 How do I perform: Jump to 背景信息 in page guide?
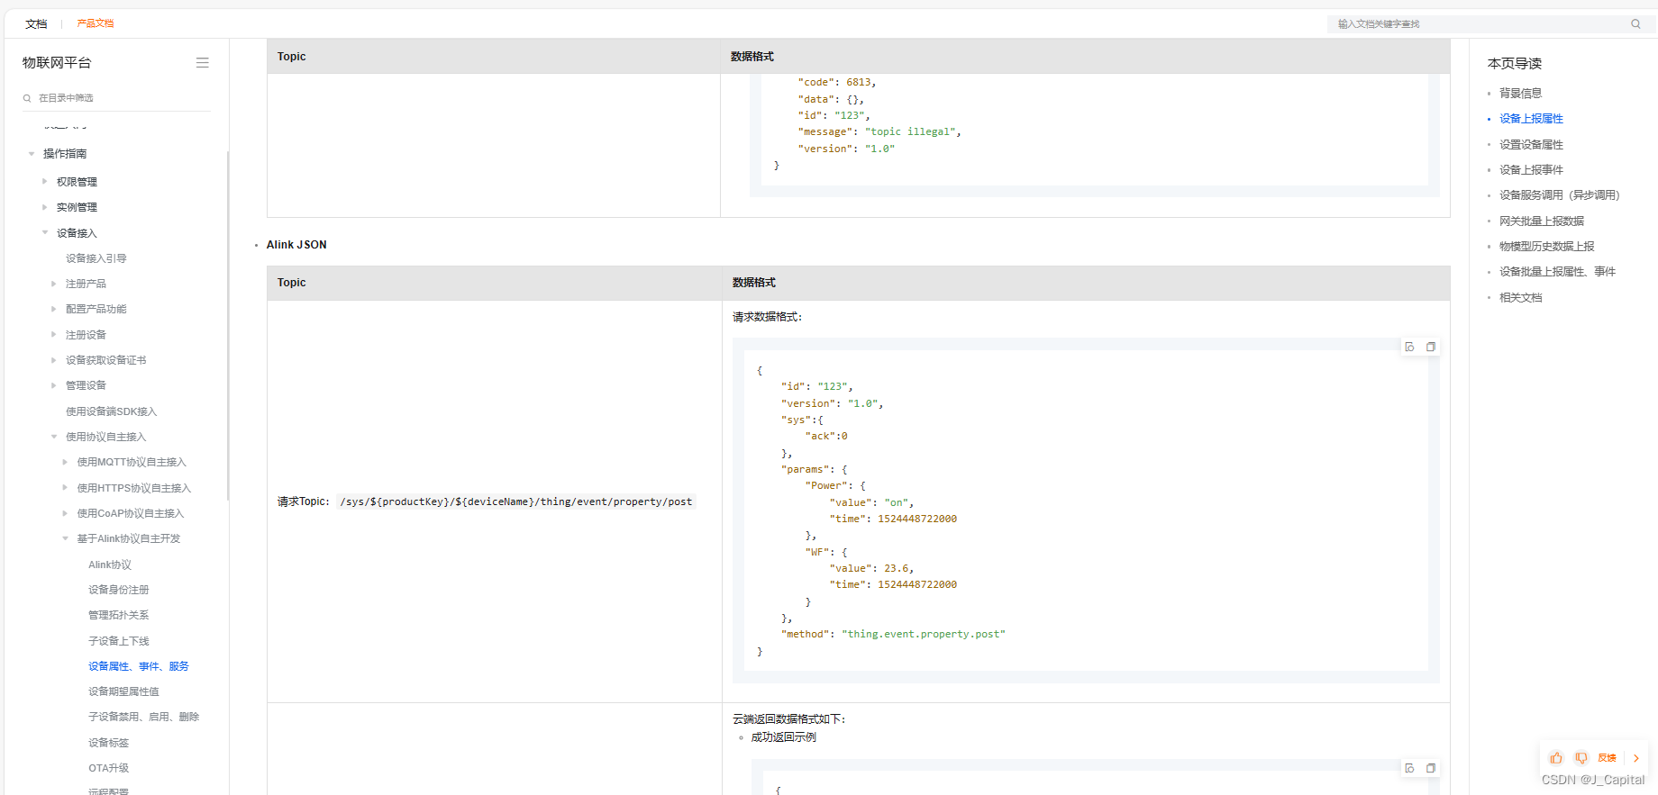tap(1520, 93)
